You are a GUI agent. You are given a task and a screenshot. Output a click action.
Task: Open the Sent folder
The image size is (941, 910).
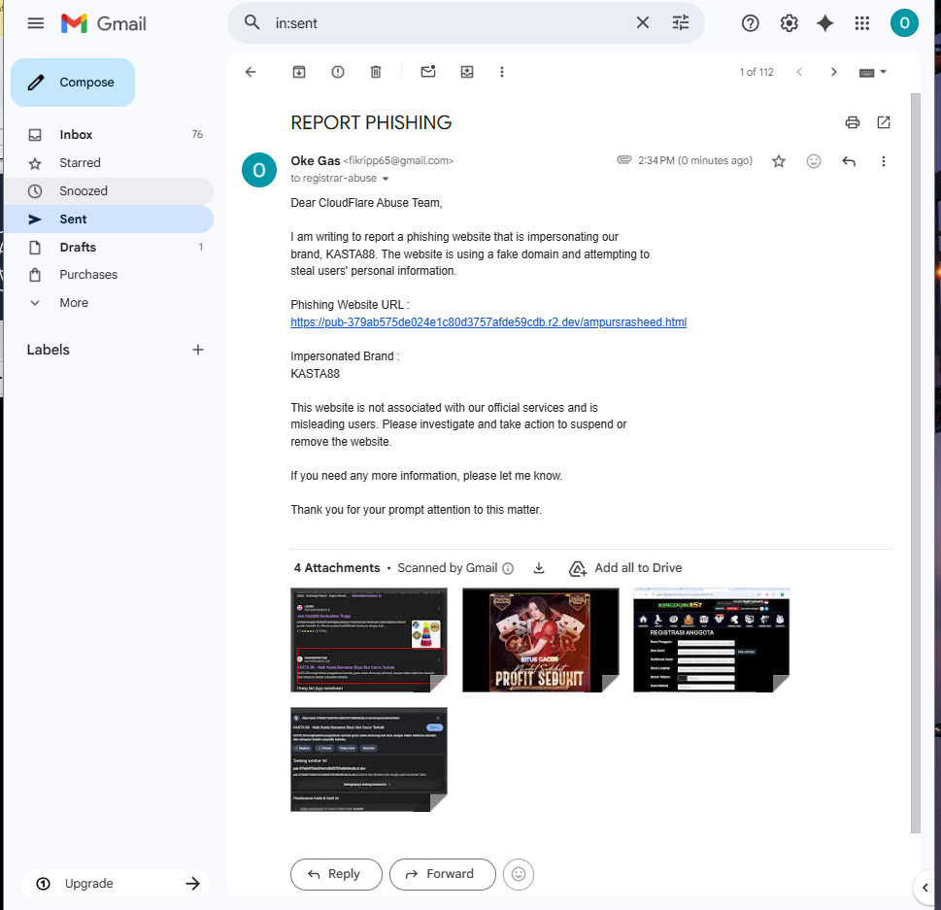point(108,219)
